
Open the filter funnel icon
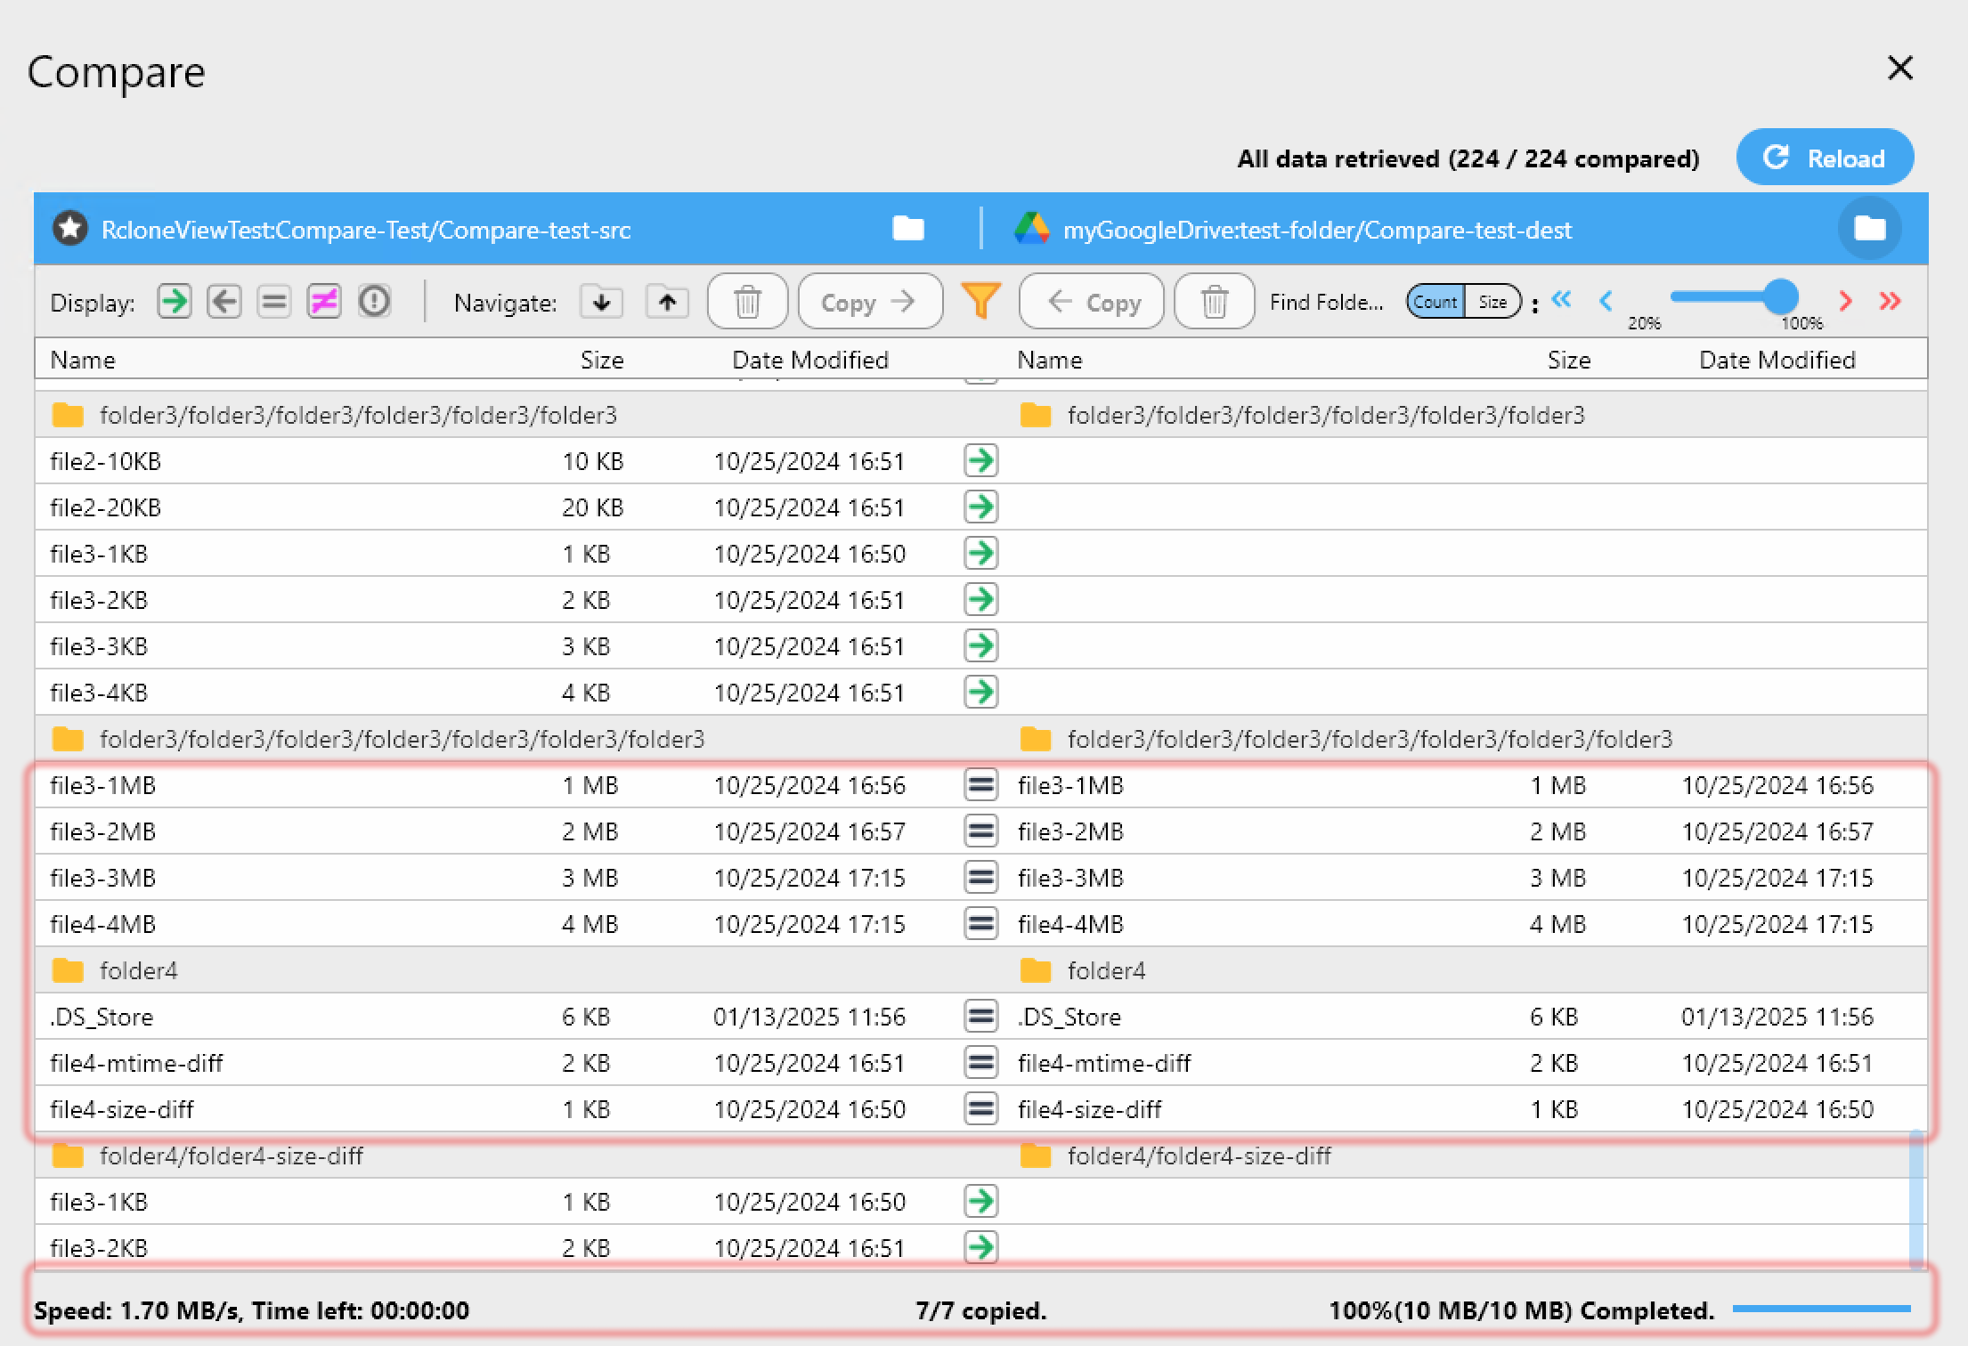point(980,301)
